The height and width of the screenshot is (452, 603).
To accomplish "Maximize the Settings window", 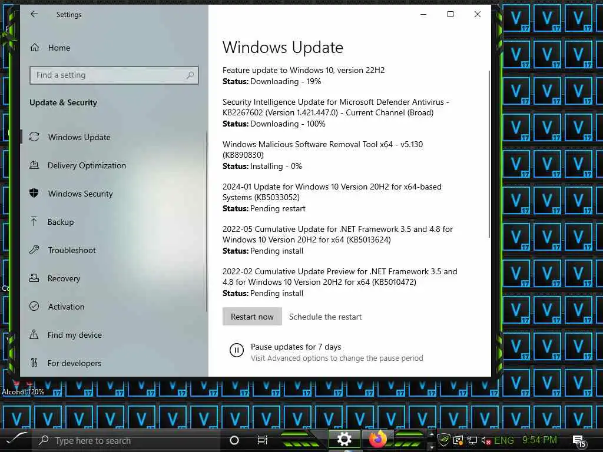I will [x=450, y=14].
